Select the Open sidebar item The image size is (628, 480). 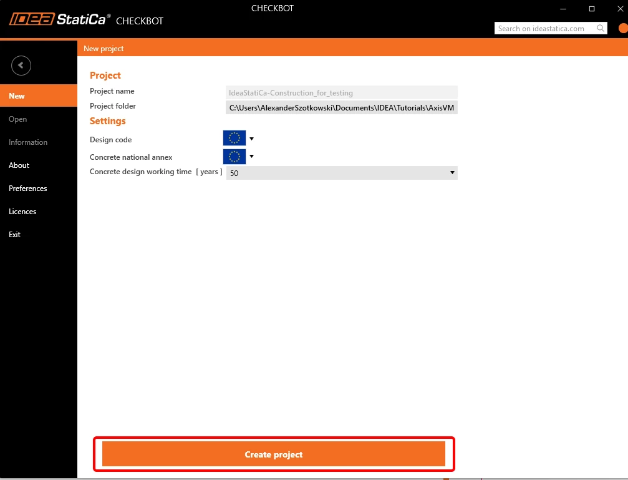click(39, 119)
